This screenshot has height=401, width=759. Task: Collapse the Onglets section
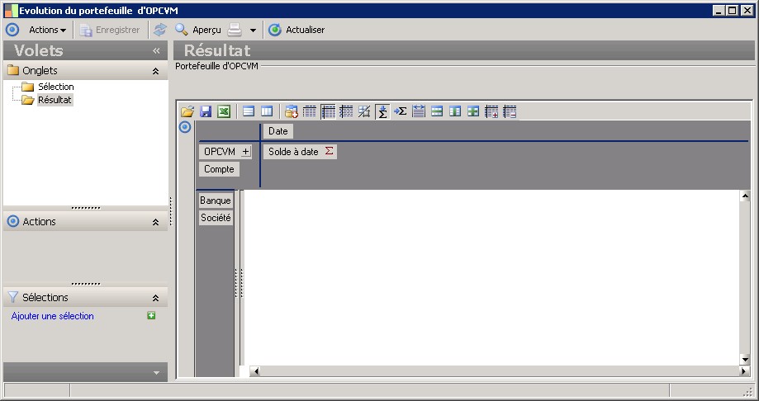155,71
